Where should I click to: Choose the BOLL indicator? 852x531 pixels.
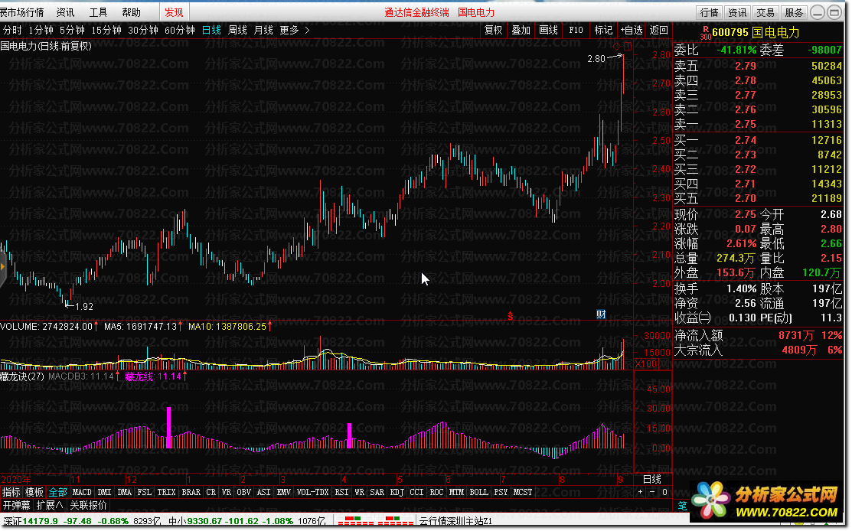tap(478, 493)
